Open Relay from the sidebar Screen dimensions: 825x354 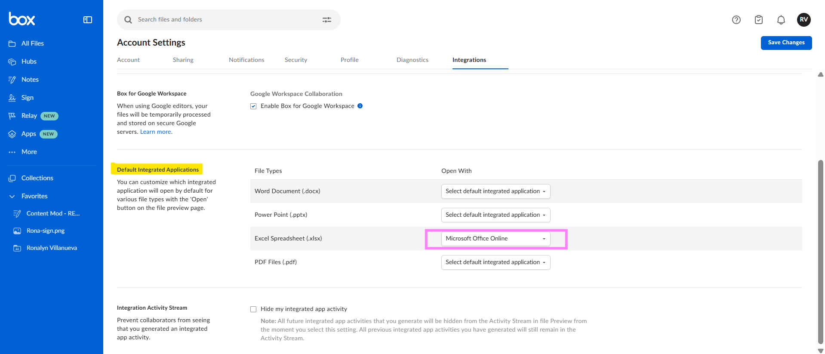click(x=29, y=116)
